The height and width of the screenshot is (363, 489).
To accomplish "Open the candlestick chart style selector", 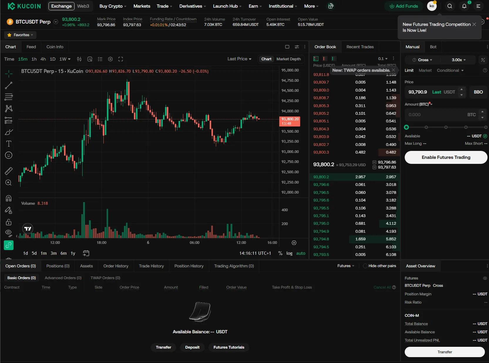I will click(x=79, y=59).
